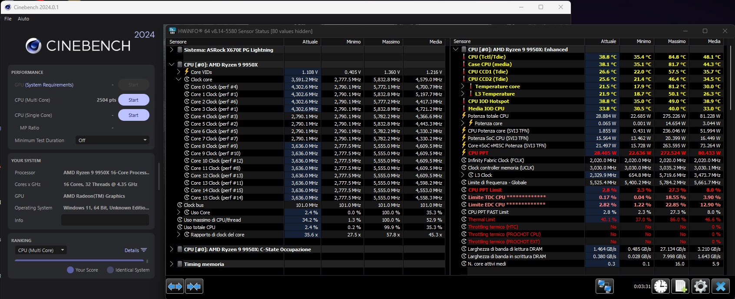Expand the Core VIDs row

pyautogui.click(x=179, y=72)
